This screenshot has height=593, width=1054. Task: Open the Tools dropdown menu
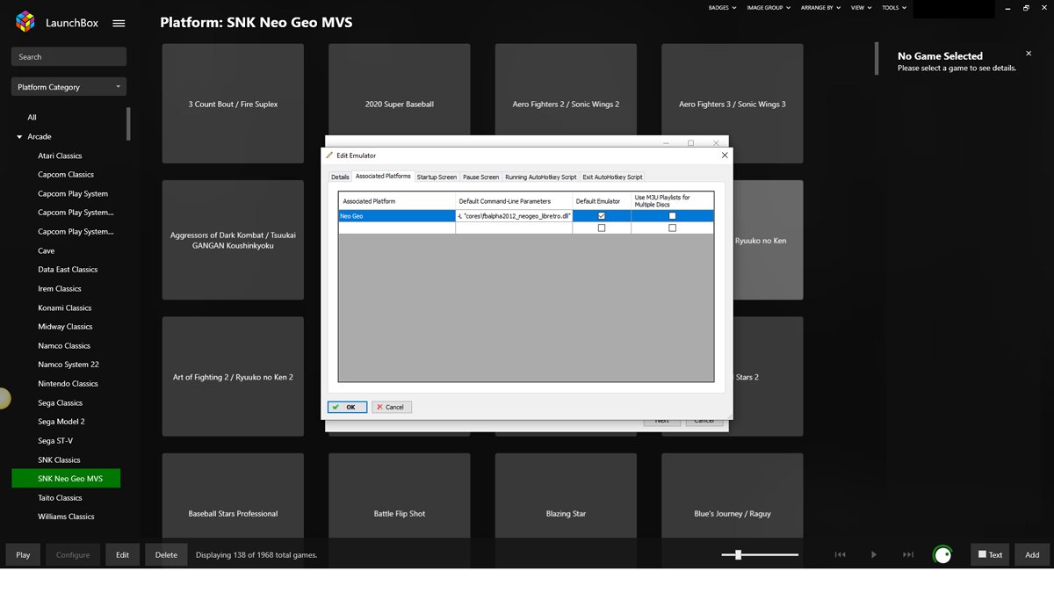(x=894, y=8)
